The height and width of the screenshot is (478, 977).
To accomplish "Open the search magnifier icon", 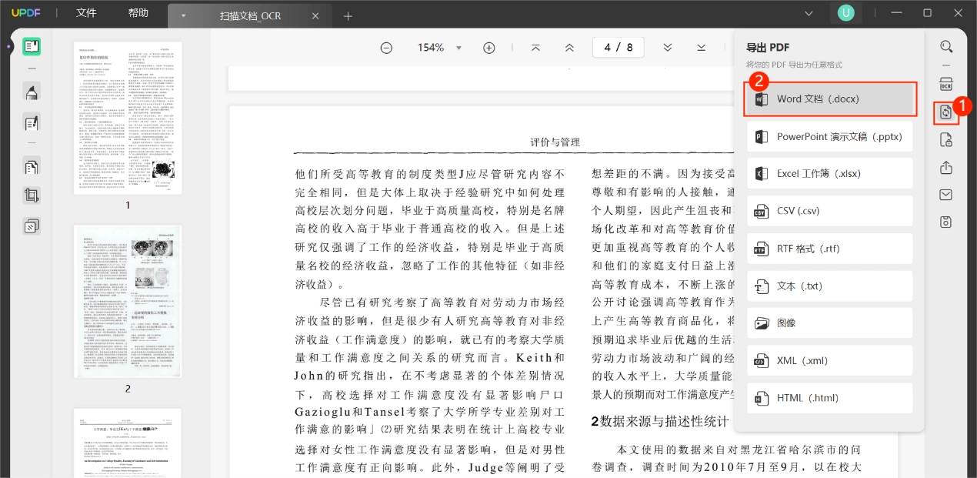I will pyautogui.click(x=946, y=46).
